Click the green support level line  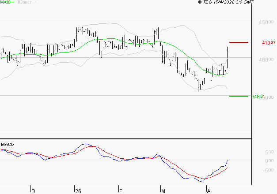pyautogui.click(x=239, y=96)
